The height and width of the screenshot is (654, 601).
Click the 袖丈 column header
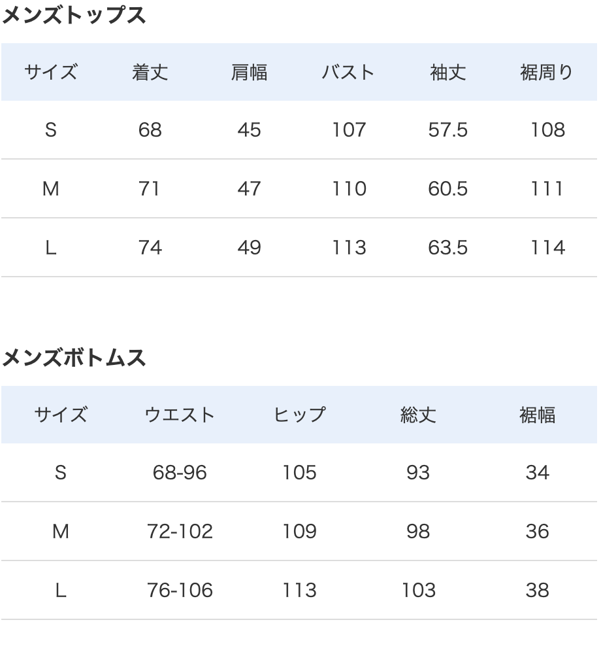pos(447,72)
